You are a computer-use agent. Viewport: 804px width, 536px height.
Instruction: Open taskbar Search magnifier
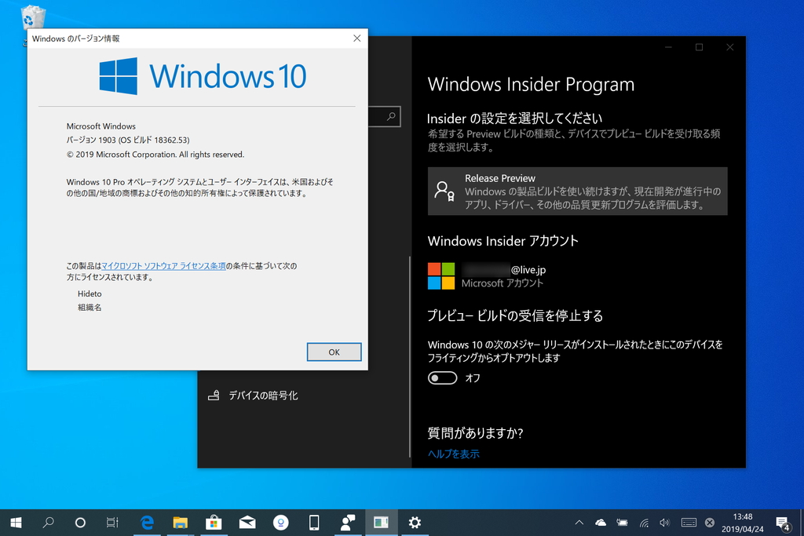tap(48, 523)
